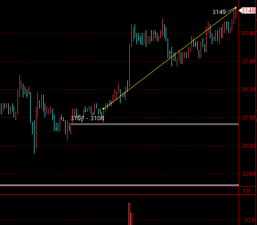Click the white-blue horizontal bar below the chart
The height and width of the screenshot is (225, 257).
pyautogui.click(x=119, y=185)
